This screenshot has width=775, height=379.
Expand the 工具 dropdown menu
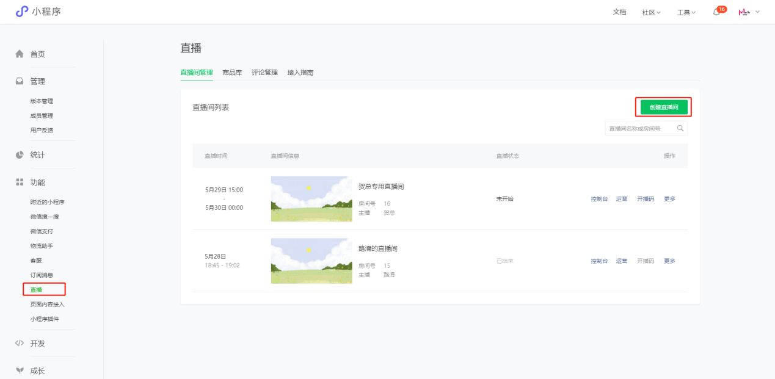pos(686,12)
